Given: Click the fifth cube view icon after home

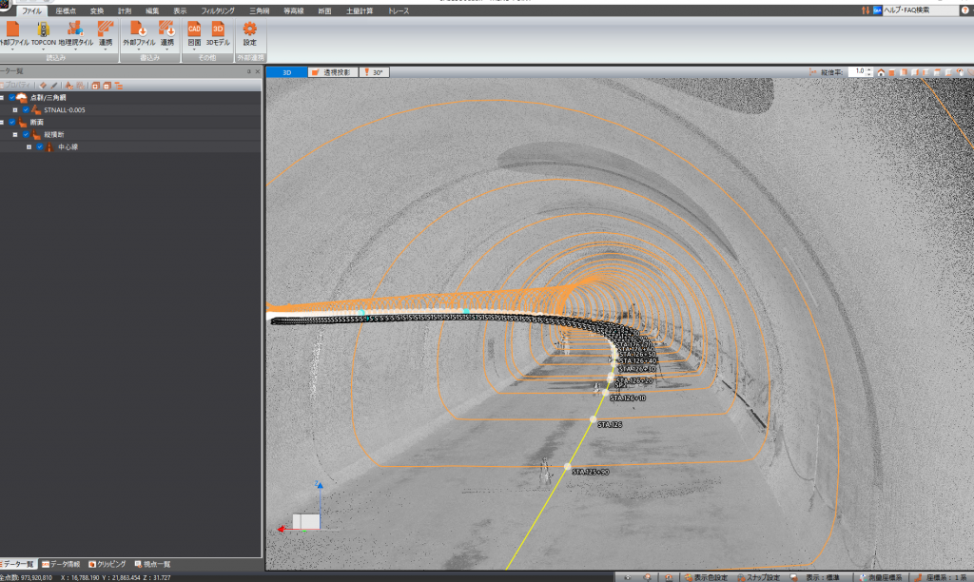Looking at the screenshot, I should point(937,72).
